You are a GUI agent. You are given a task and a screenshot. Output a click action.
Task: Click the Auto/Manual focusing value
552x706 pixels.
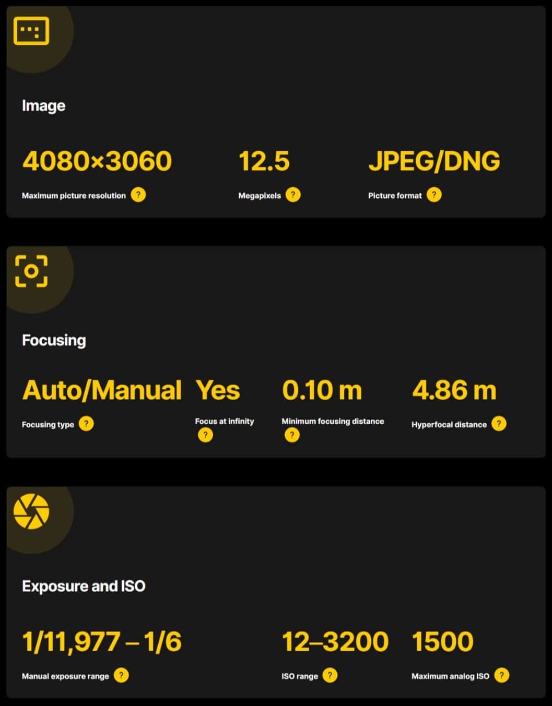coord(102,390)
